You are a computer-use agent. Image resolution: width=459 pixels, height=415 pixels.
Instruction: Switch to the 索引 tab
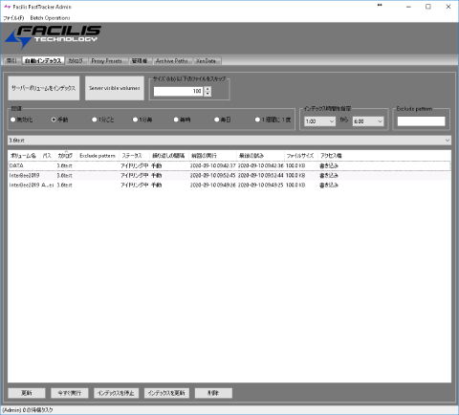coord(12,60)
